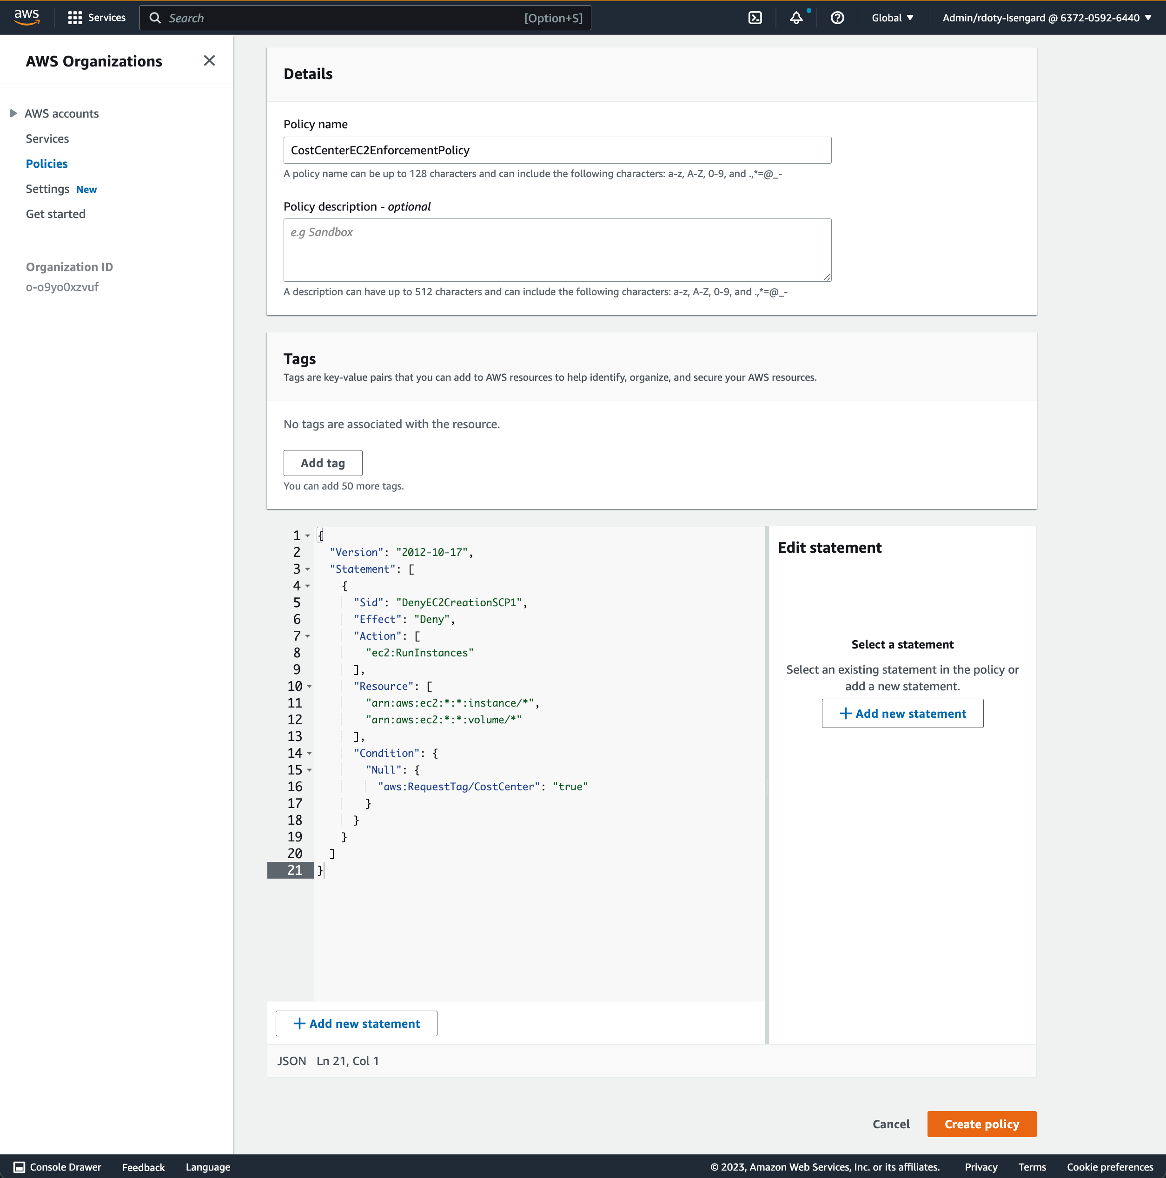Click the AWS home logo
Screen dimensions: 1166x1178
pos(26,16)
